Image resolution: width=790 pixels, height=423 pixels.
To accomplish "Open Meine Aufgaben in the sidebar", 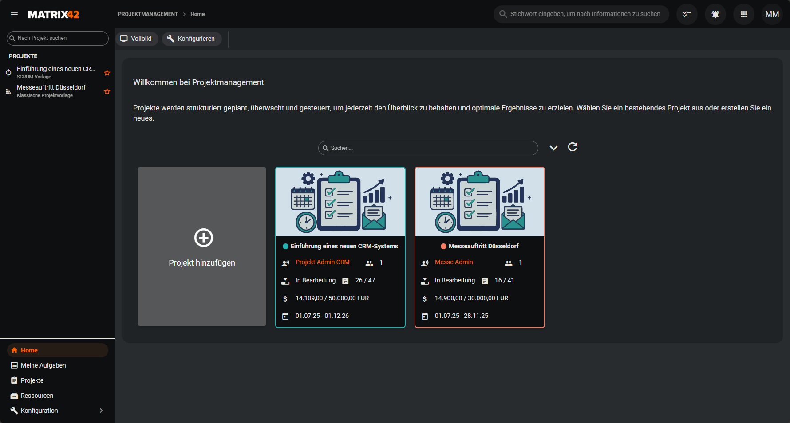I will (43, 365).
